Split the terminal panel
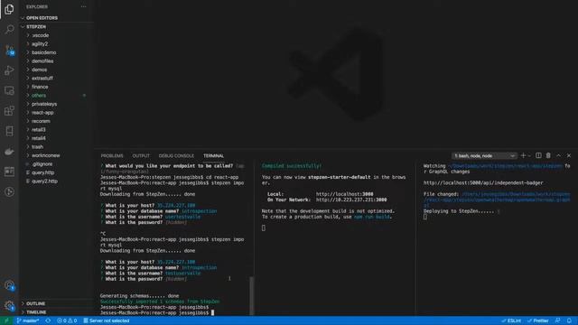 538,156
